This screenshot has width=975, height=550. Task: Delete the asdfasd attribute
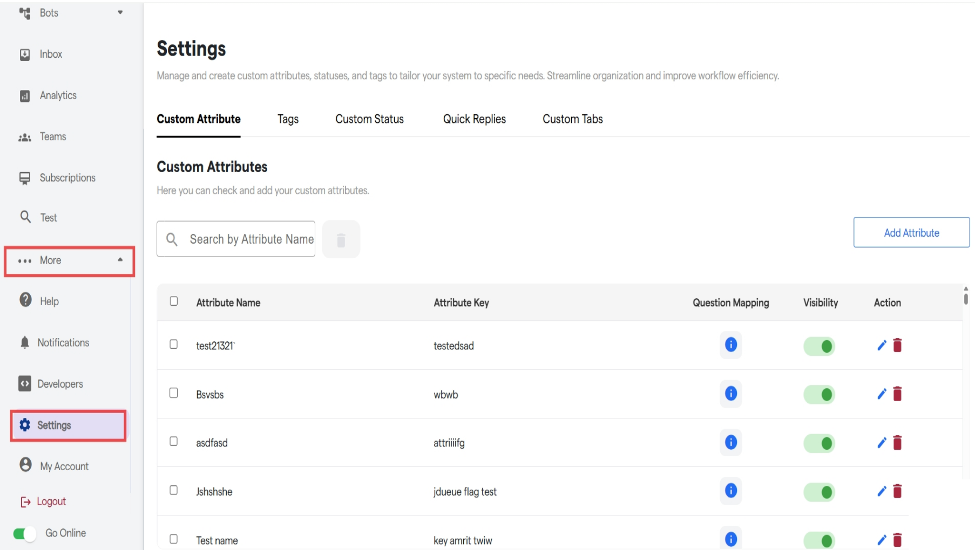(x=898, y=443)
